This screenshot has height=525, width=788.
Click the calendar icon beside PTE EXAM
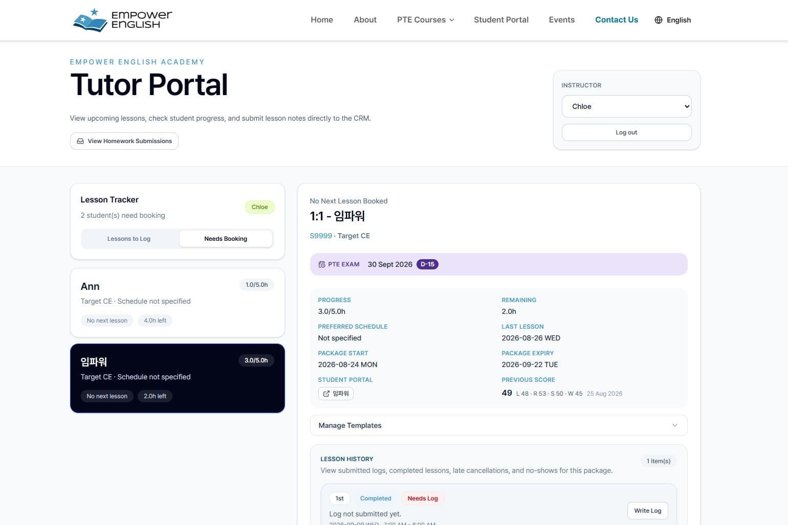(322, 264)
